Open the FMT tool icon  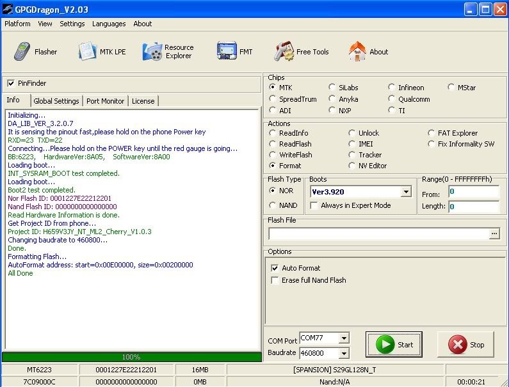coord(227,51)
